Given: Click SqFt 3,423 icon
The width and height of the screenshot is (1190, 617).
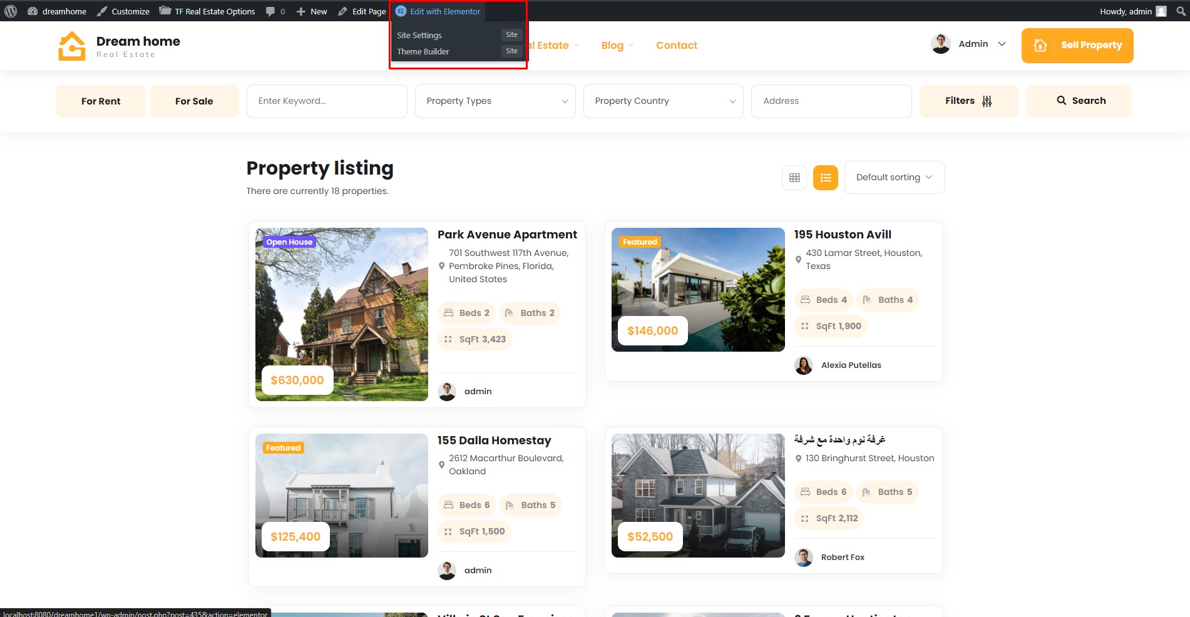Looking at the screenshot, I should click(x=448, y=339).
